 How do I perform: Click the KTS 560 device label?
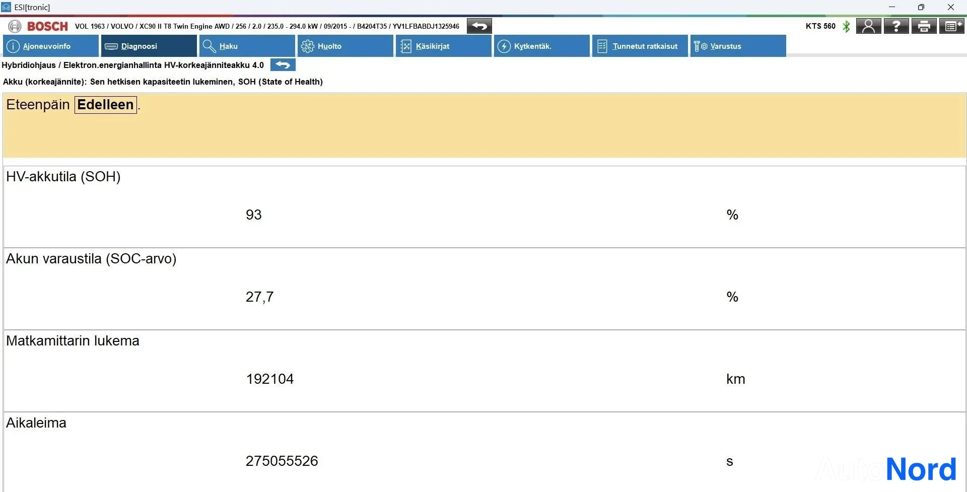820,26
